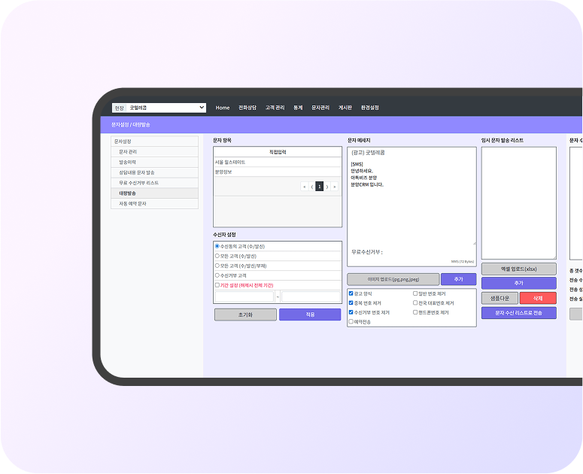This screenshot has height=474, width=583.
Task: Select the 수신동의 고객 radio option
Action: [x=217, y=246]
